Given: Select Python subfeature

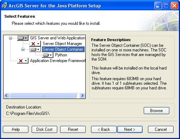Looking at the screenshot, I should click(x=61, y=55).
